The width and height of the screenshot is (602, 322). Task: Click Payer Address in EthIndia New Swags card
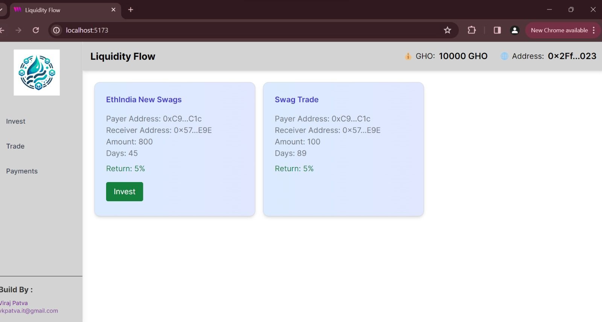coord(154,119)
